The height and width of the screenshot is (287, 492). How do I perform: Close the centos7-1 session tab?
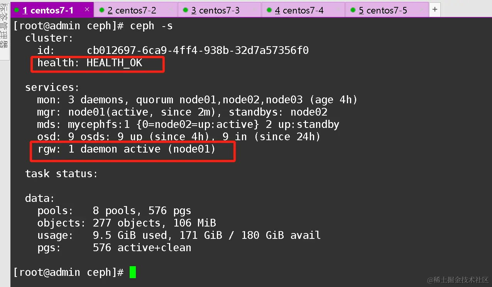(87, 9)
